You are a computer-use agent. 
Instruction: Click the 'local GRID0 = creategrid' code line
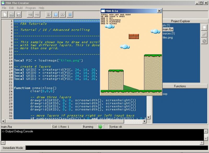pos(55,73)
